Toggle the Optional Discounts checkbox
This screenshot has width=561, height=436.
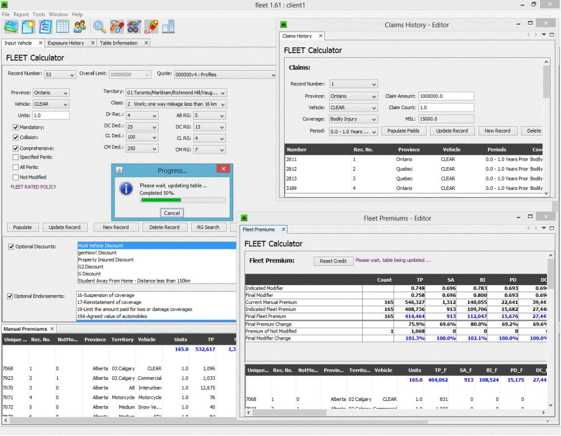point(11,246)
